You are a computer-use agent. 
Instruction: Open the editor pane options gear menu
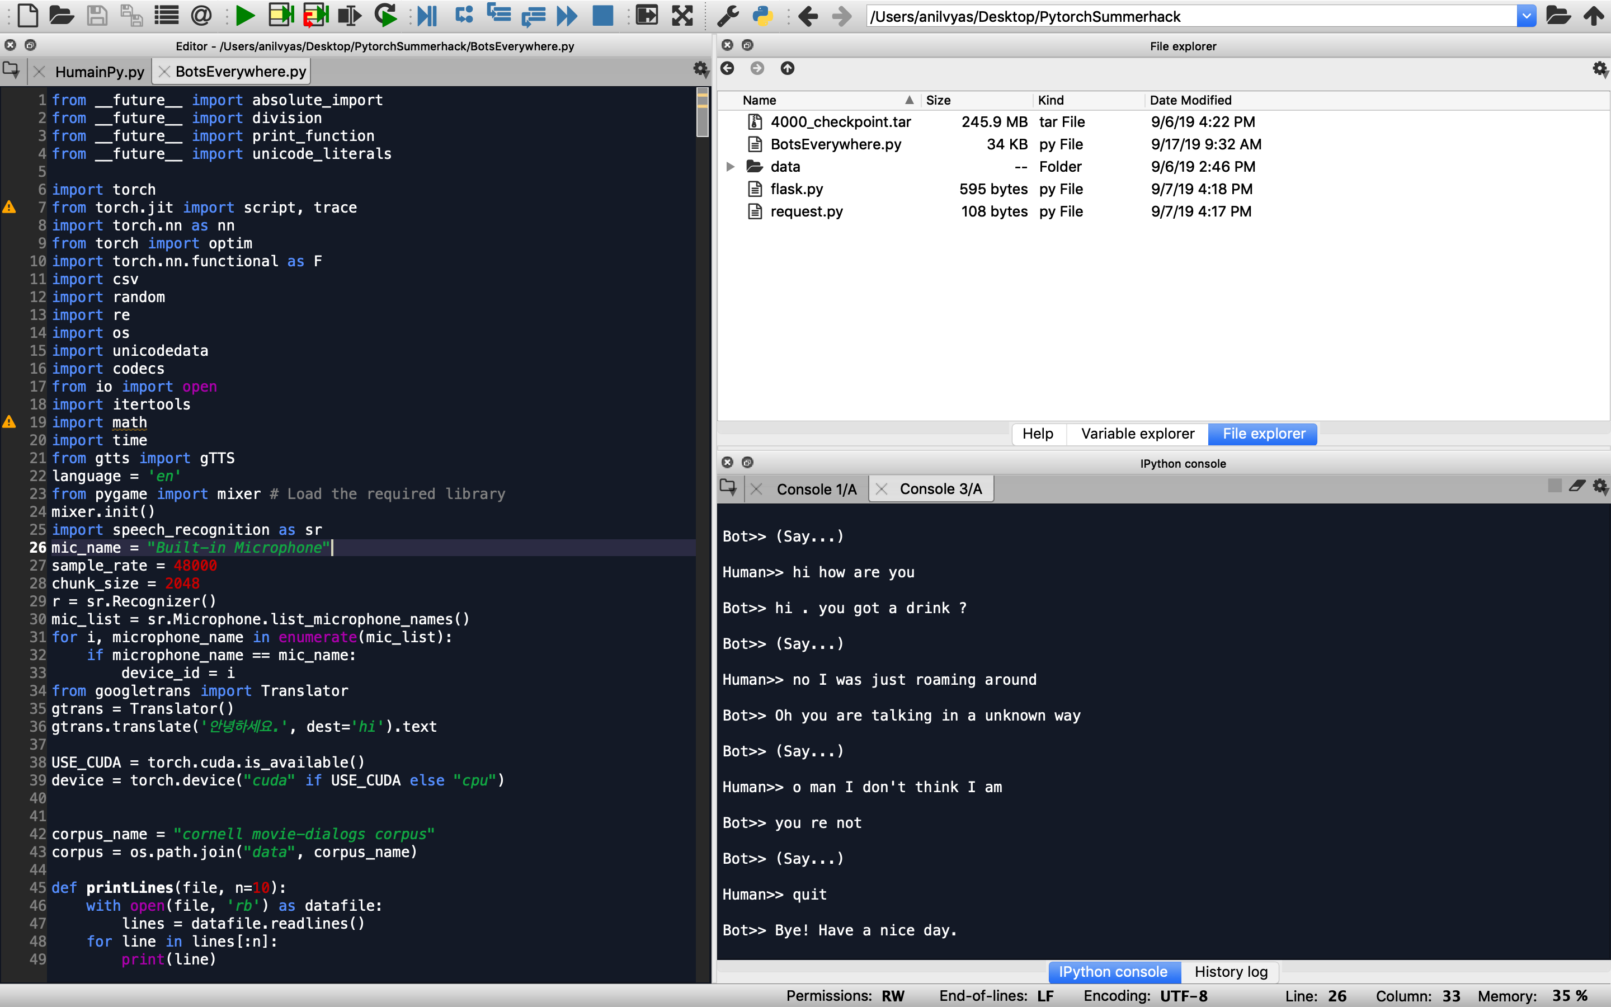tap(700, 69)
